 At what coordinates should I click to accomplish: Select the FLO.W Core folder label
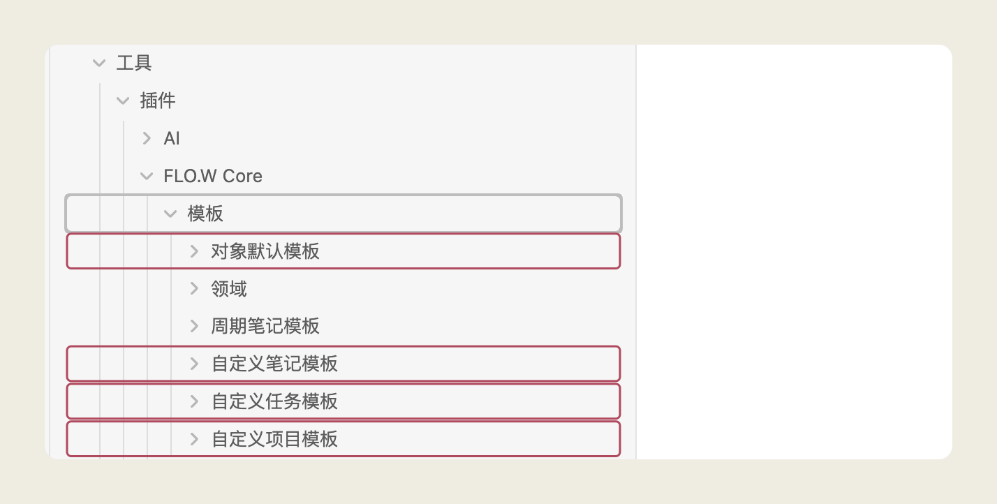point(213,176)
